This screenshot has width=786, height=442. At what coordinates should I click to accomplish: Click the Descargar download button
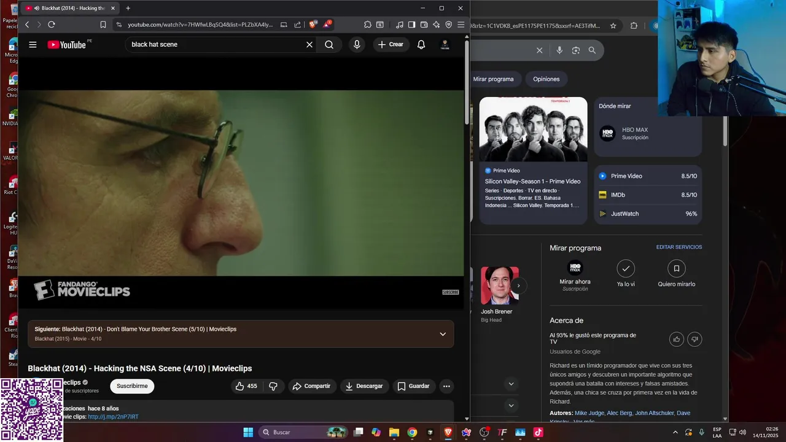point(364,386)
